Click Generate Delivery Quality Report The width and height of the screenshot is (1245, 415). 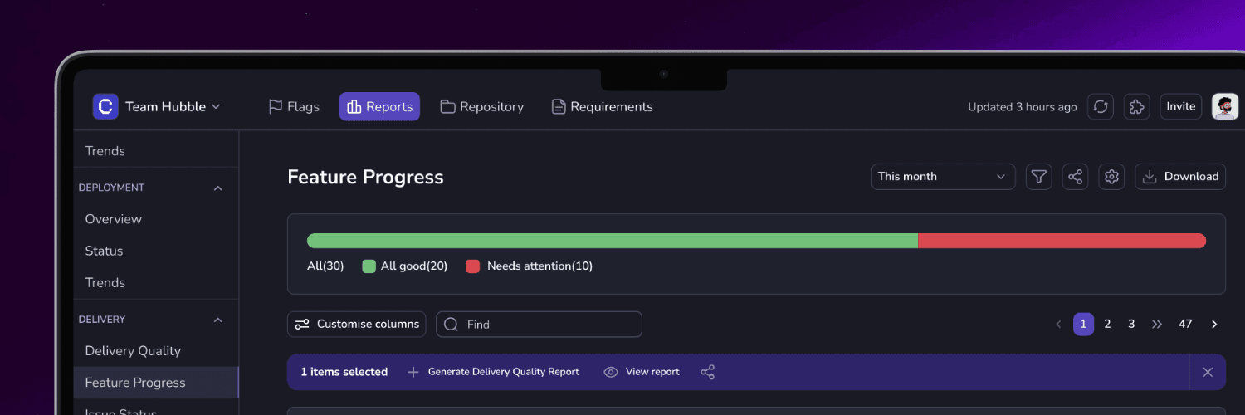493,372
